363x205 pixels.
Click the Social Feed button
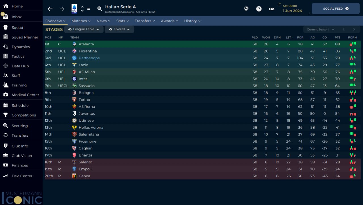[x=335, y=9]
